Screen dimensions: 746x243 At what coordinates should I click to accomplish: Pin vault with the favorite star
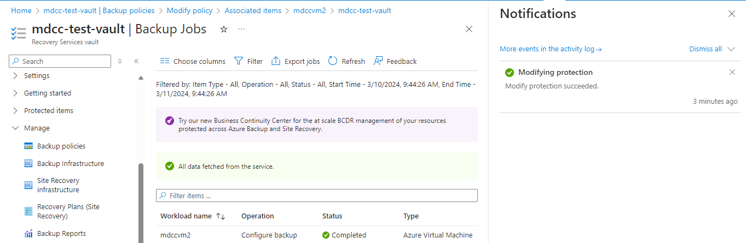click(x=223, y=29)
